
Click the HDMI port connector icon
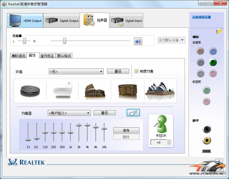click(x=207, y=151)
